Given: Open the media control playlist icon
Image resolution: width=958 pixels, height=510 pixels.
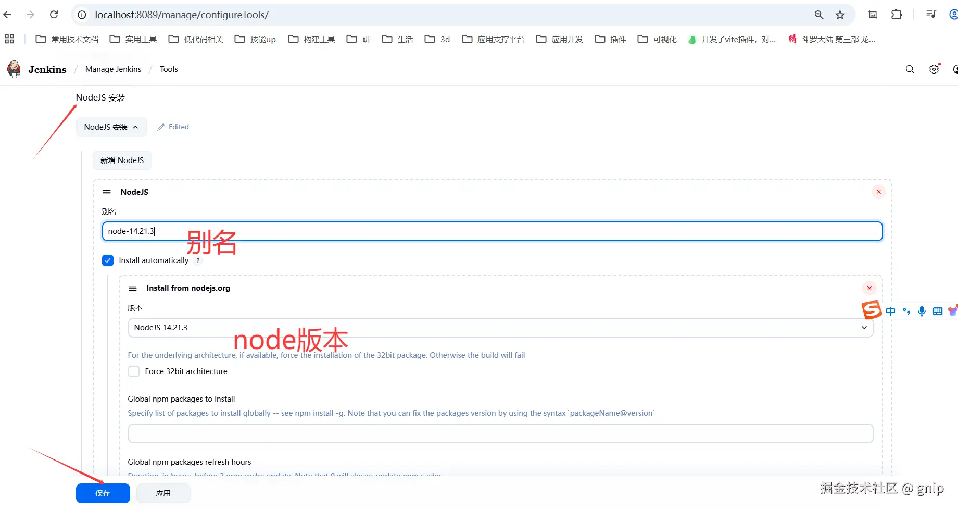Looking at the screenshot, I should (x=931, y=15).
